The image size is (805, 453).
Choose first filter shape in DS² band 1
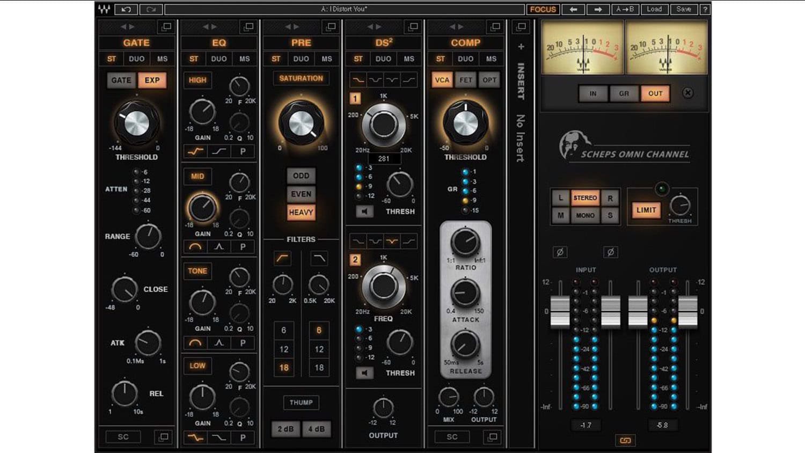(x=358, y=80)
